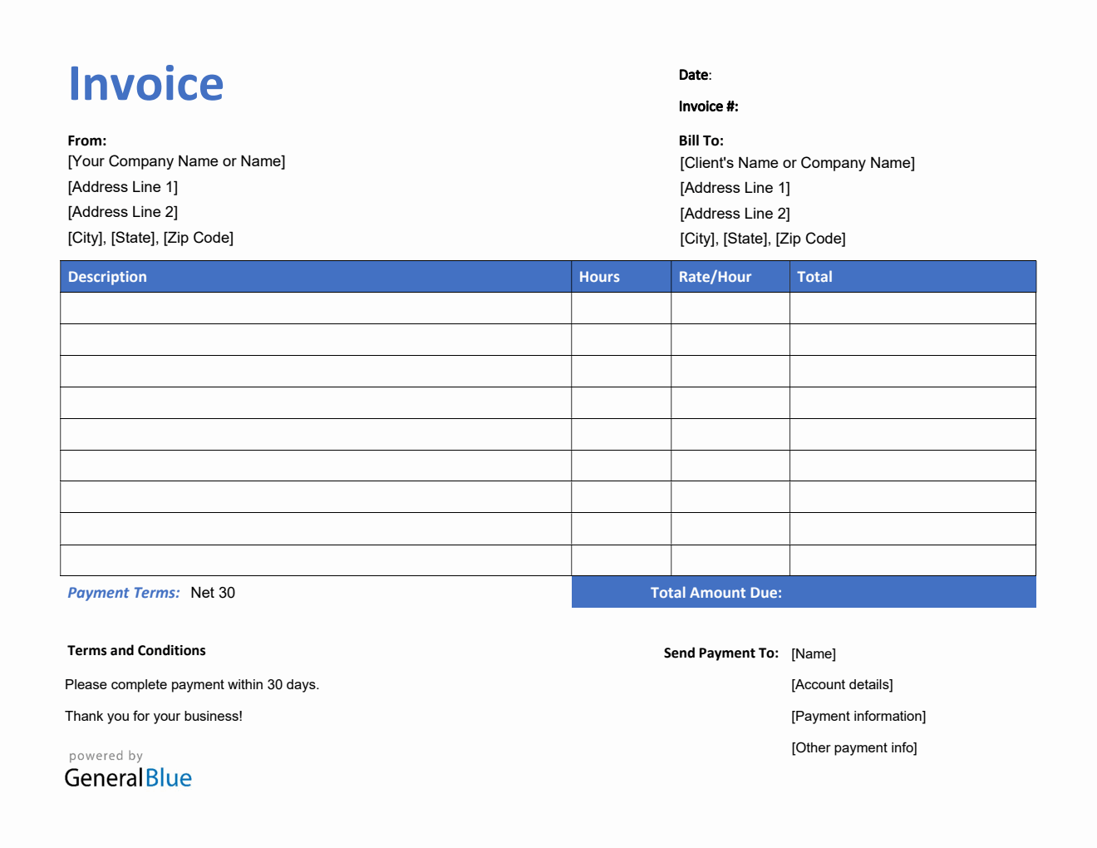Viewport: 1097px width, 848px height.
Task: Click the first empty Description cell
Action: tap(314, 307)
